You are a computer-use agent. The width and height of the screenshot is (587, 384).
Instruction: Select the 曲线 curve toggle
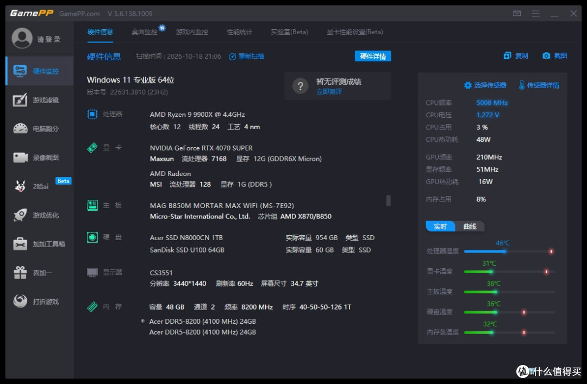(x=470, y=226)
